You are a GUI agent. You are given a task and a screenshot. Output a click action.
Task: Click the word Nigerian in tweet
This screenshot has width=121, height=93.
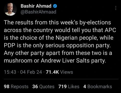(66, 38)
